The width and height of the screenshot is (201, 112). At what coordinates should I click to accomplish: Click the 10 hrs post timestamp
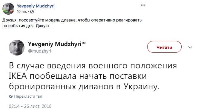[x=22, y=12]
